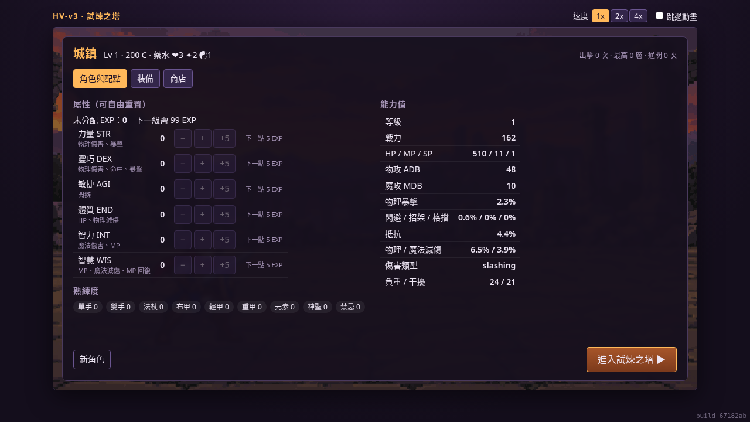
Task: Decrease 敏捷 AGI by one
Action: point(183,189)
